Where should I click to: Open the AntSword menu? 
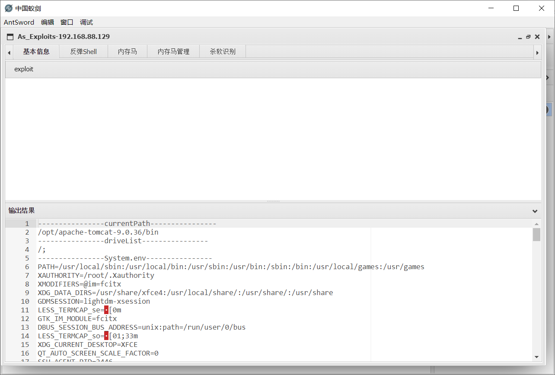point(19,22)
